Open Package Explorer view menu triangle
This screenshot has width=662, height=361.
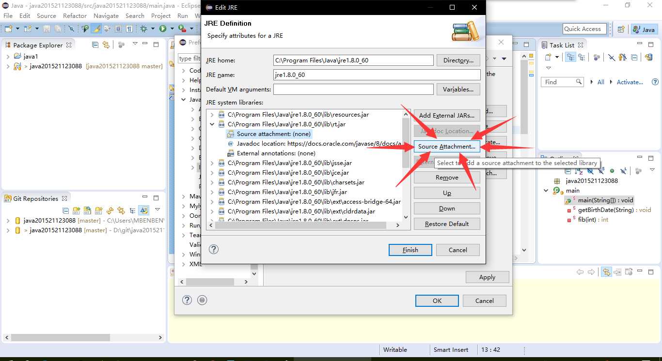coord(135,44)
